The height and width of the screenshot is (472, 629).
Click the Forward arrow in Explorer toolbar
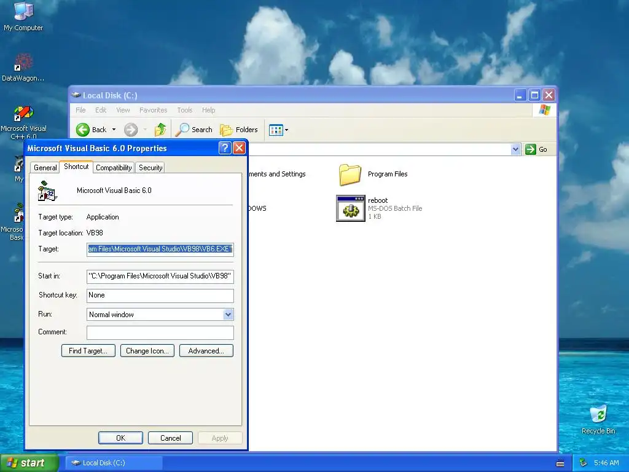pos(131,130)
